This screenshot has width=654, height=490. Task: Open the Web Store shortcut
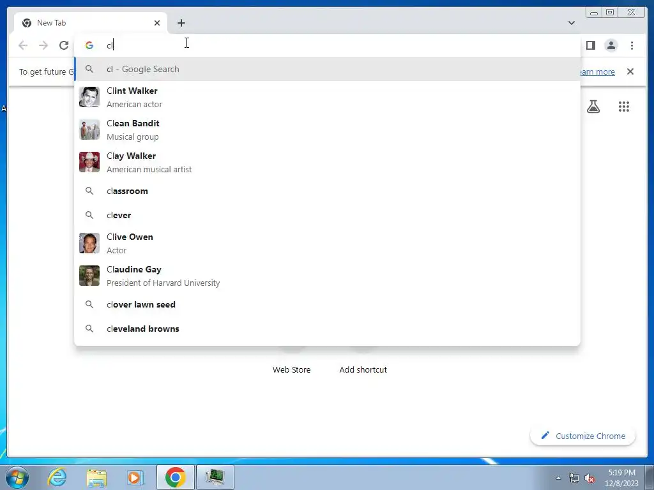[x=291, y=369]
